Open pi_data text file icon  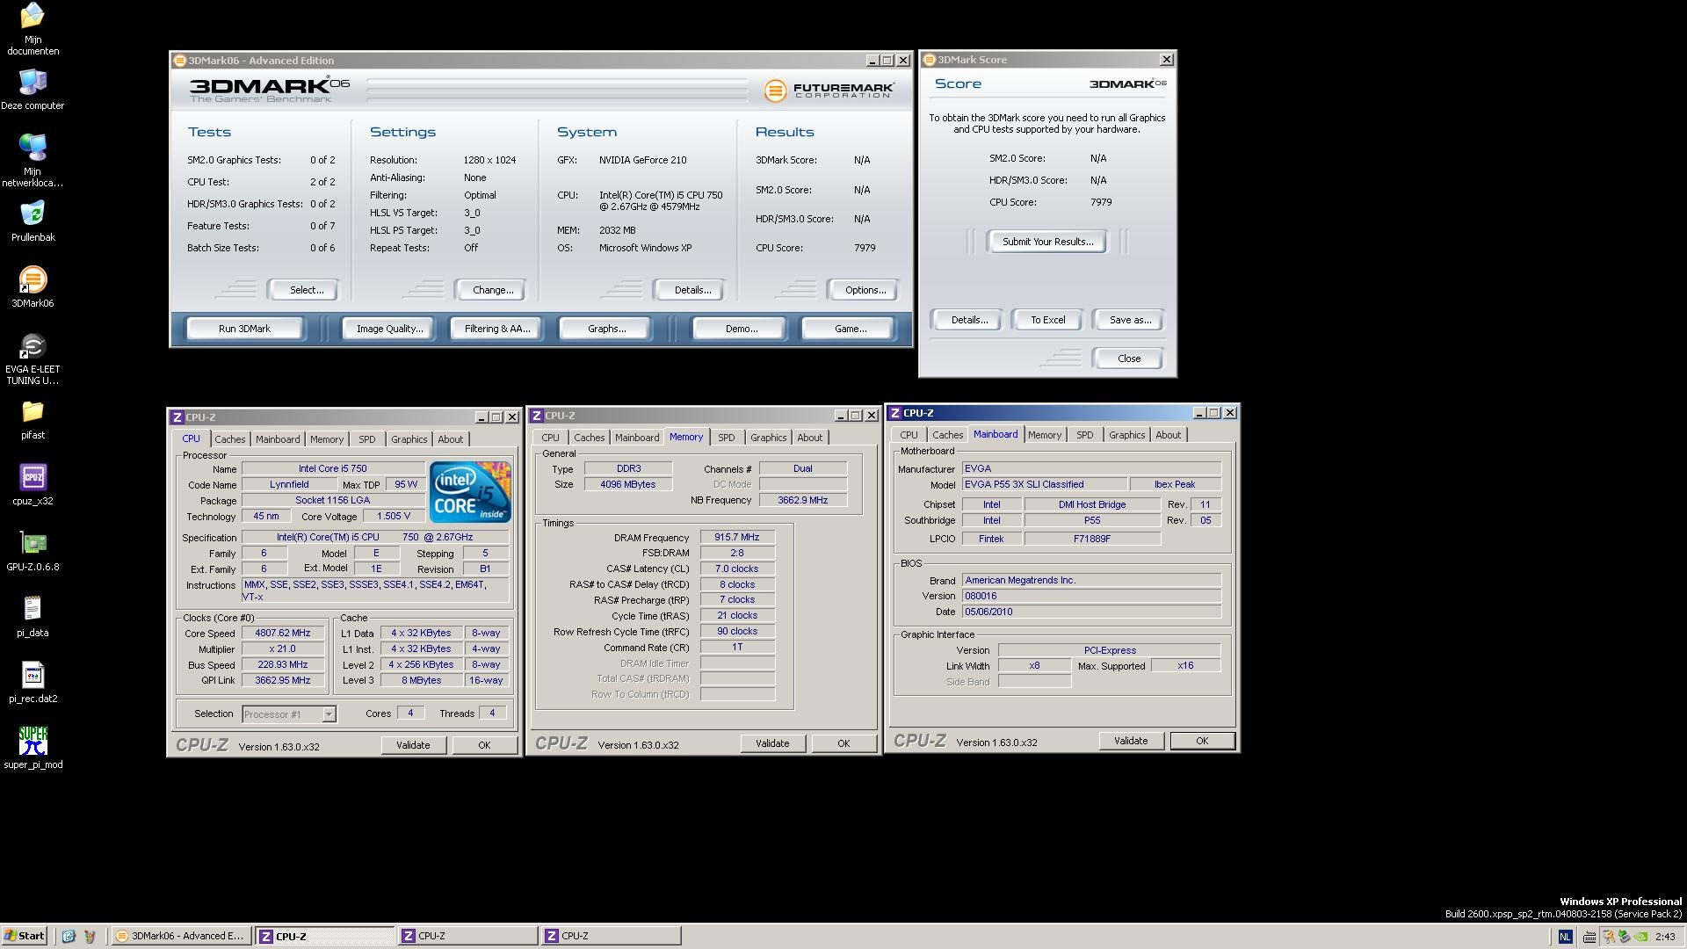pos(33,617)
